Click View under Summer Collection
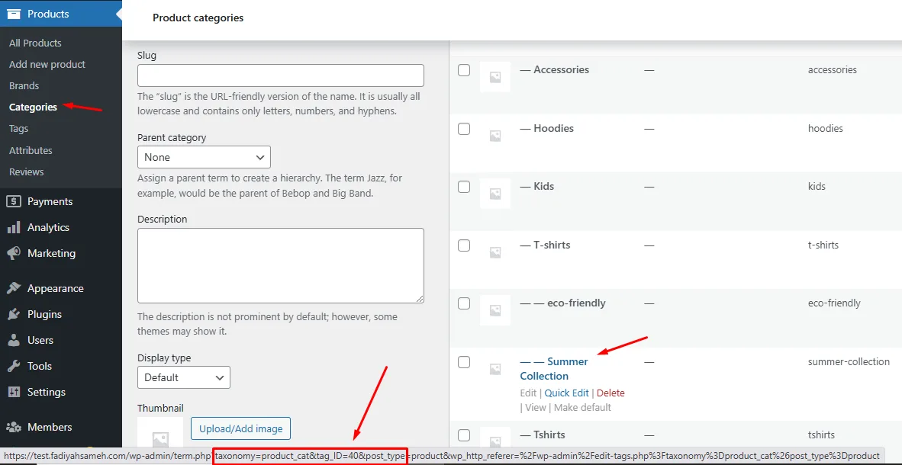This screenshot has height=465, width=902. coord(536,408)
